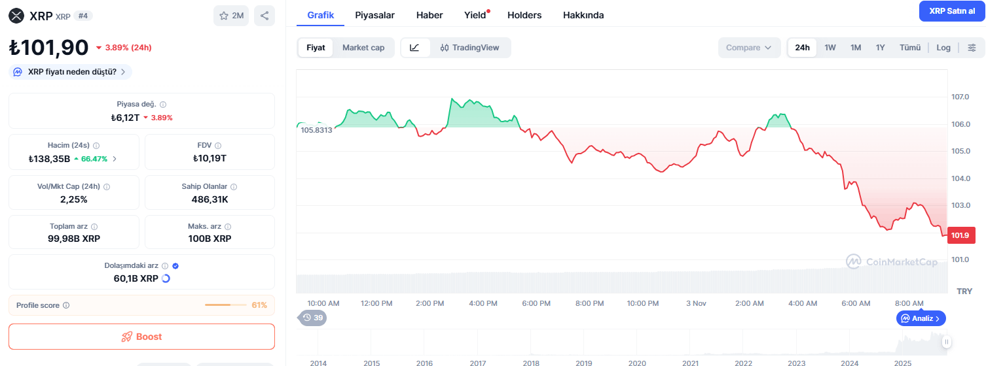Open the Piyasalar tab

(x=375, y=15)
